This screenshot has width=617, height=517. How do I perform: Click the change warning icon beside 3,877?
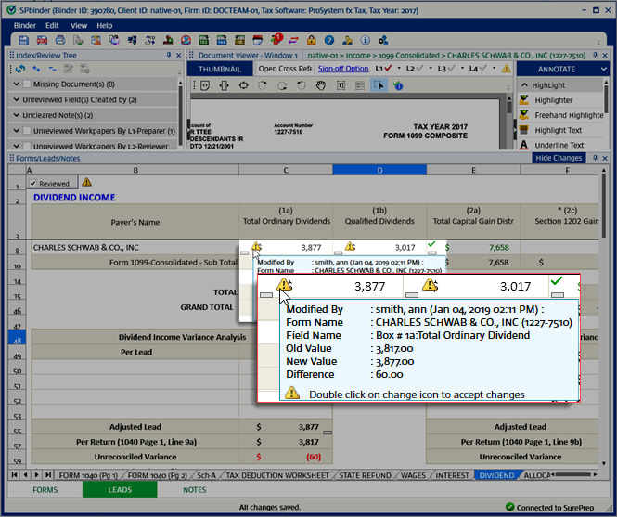257,247
